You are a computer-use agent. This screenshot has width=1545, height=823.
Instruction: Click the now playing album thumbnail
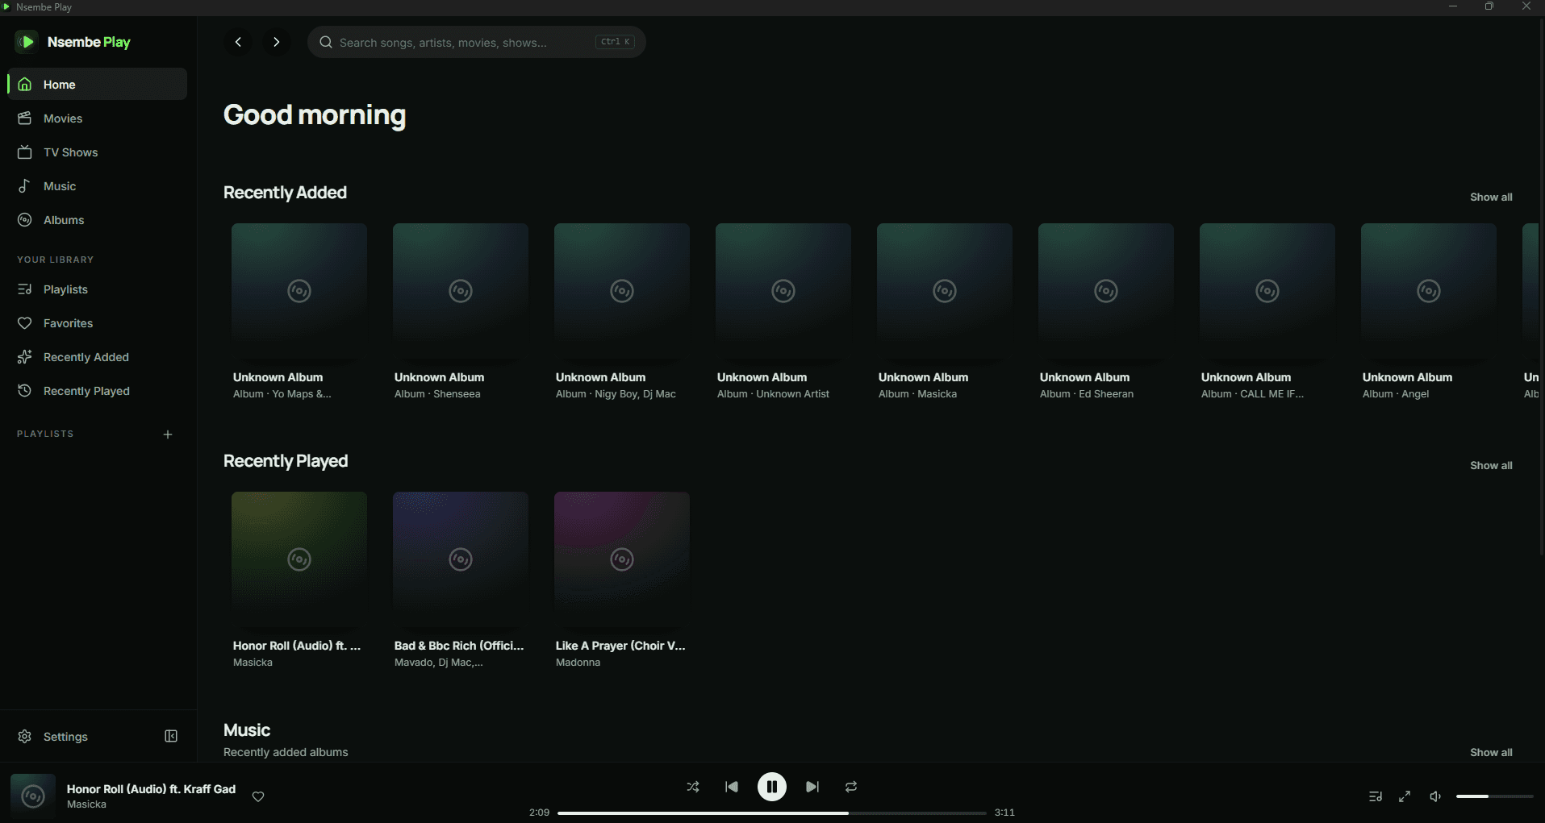click(x=33, y=796)
